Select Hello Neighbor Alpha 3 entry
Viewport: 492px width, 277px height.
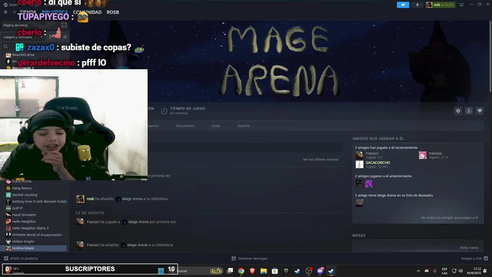[x=30, y=228]
